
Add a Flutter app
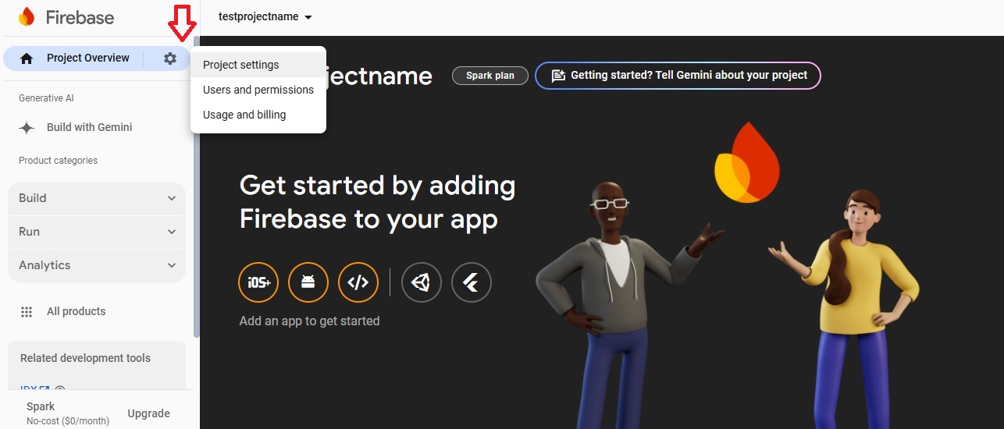472,282
